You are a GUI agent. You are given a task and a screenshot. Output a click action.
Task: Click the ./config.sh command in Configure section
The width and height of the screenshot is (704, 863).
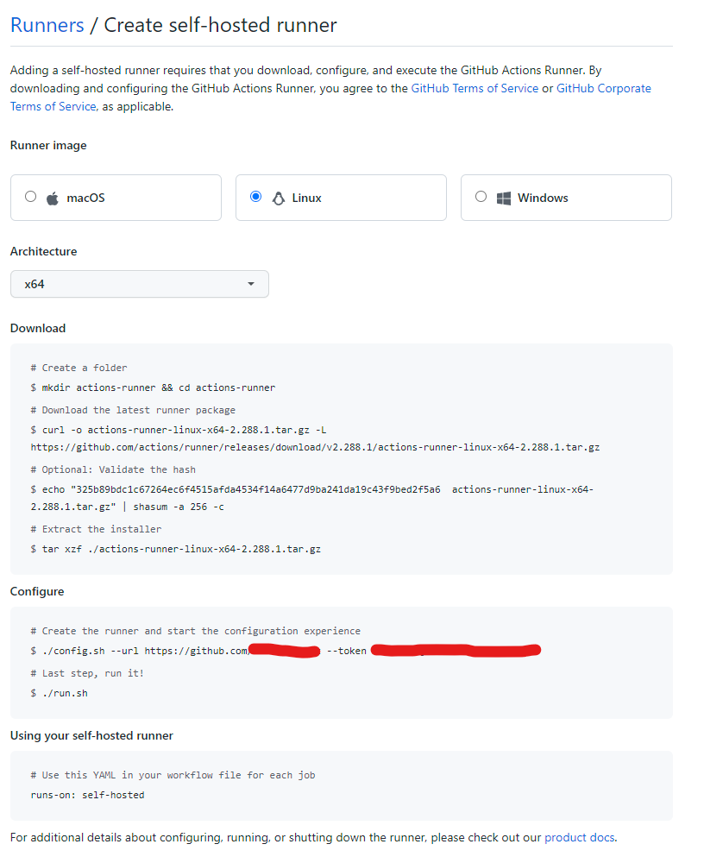click(x=129, y=650)
